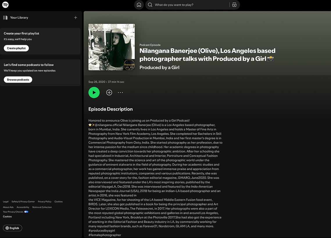Image resolution: width=331 pixels, height=238 pixels.
Task: Click '@nilangana.official' mention in description
Action: click(x=108, y=125)
